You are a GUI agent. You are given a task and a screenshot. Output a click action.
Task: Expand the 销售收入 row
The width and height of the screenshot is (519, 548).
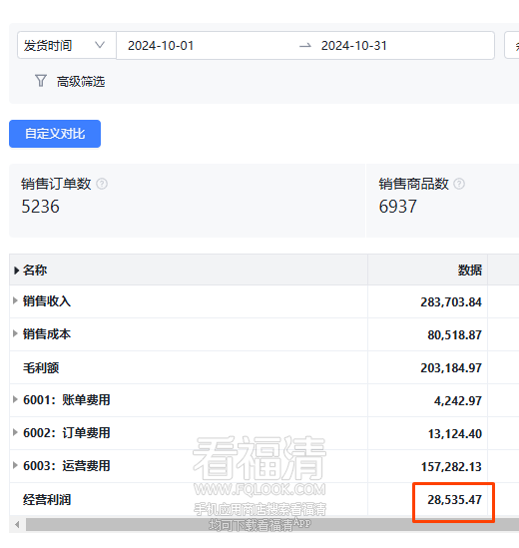pyautogui.click(x=15, y=300)
